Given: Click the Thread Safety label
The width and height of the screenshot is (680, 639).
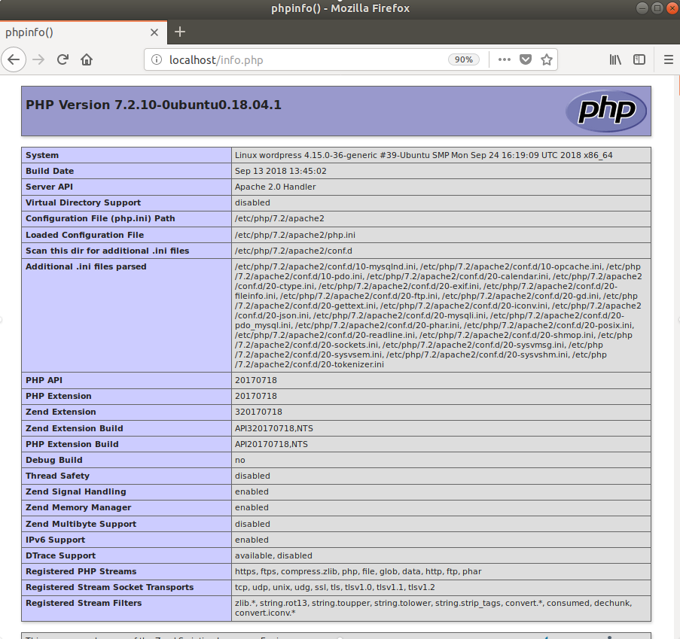Looking at the screenshot, I should tap(57, 476).
